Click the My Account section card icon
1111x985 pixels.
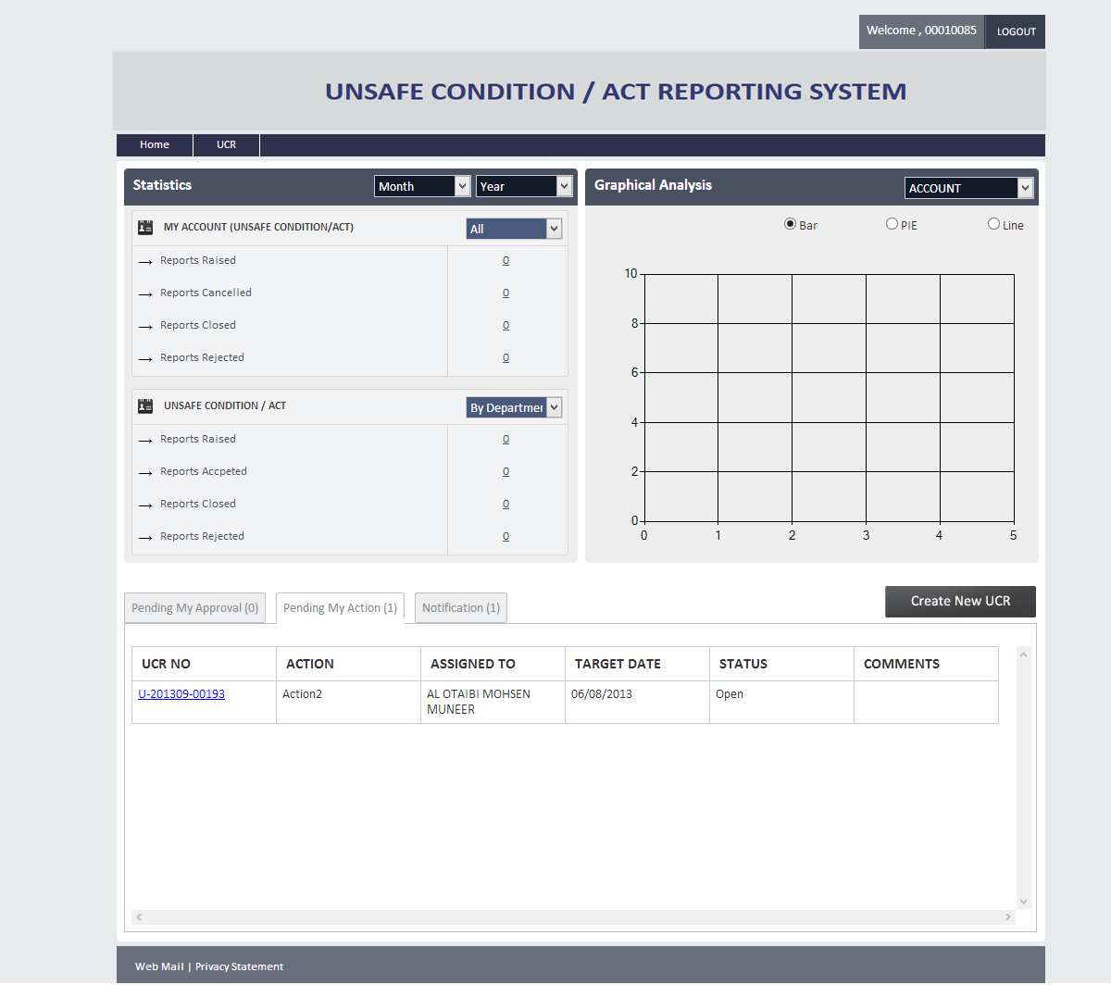click(x=145, y=227)
